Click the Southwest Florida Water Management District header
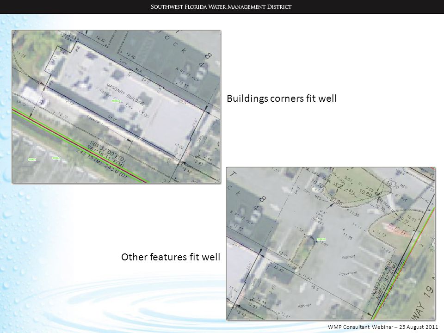444x333 pixels. click(221, 7)
